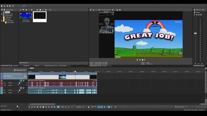
Task: Click stop in the timeline transport bar
Action: 43,107
